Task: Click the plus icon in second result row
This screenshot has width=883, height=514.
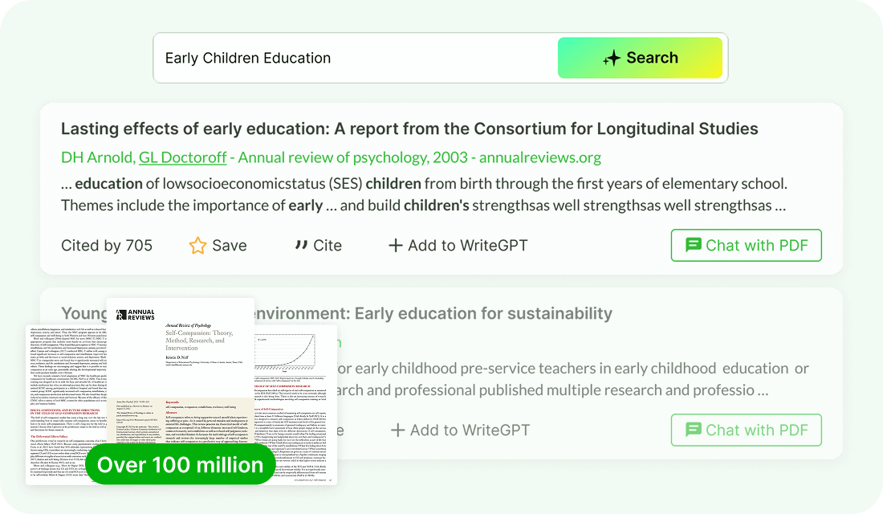Action: tap(397, 430)
